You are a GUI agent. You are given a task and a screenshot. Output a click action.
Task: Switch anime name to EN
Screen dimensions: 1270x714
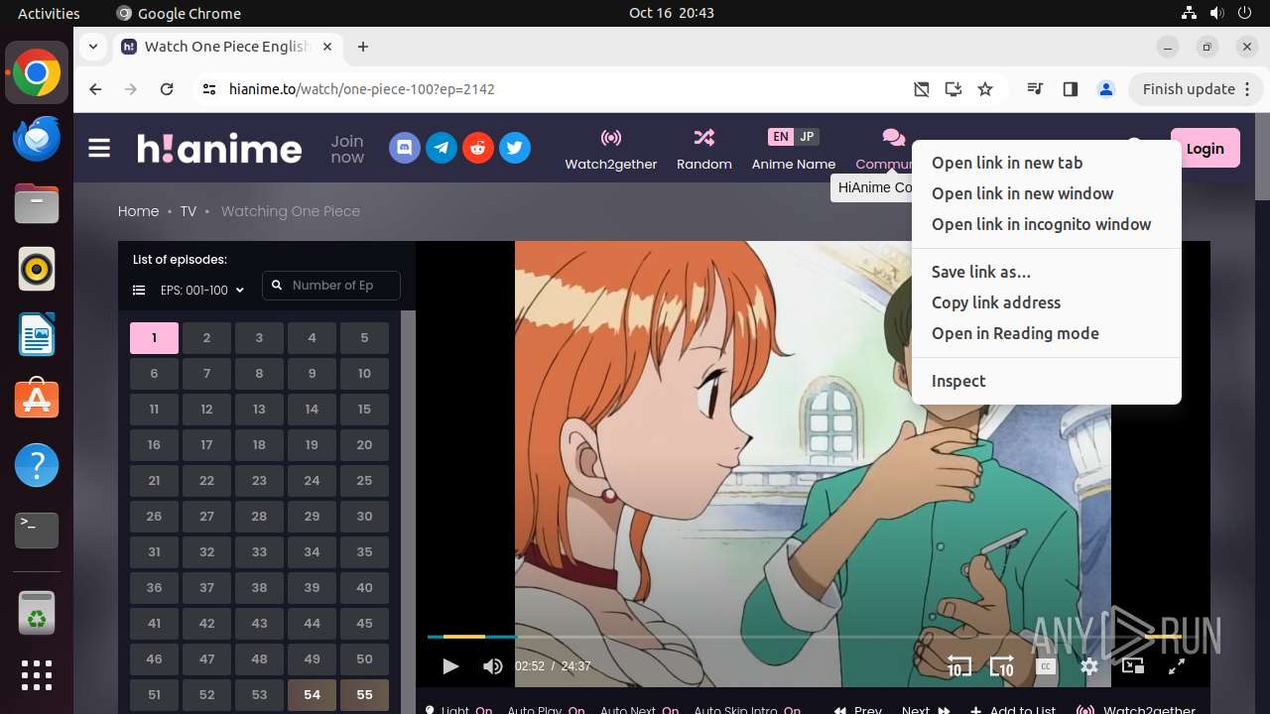[781, 137]
